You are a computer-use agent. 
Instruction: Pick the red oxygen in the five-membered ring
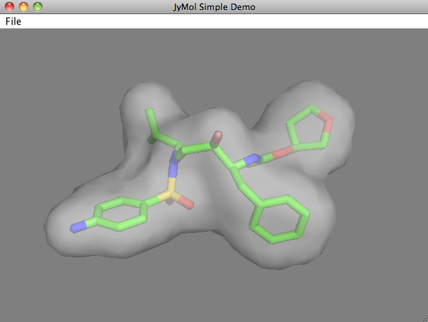[x=327, y=121]
